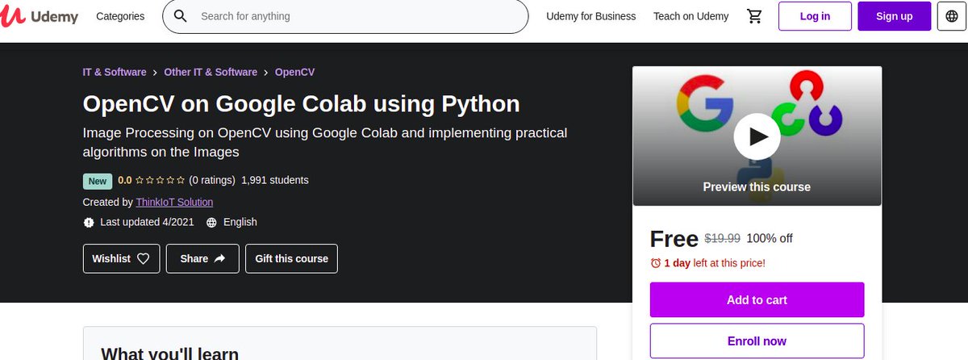This screenshot has width=968, height=360.
Task: Click the New badge
Action: [x=98, y=181]
